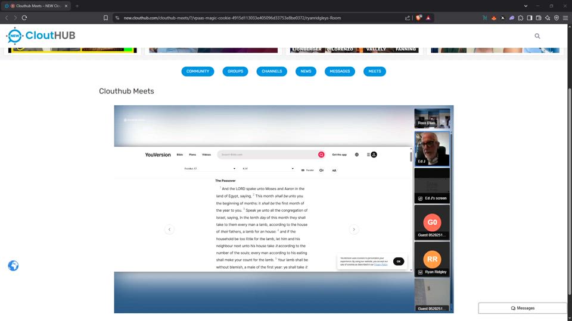The image size is (572, 321).
Task: Click the globe icon at left edge
Action: [x=13, y=266]
